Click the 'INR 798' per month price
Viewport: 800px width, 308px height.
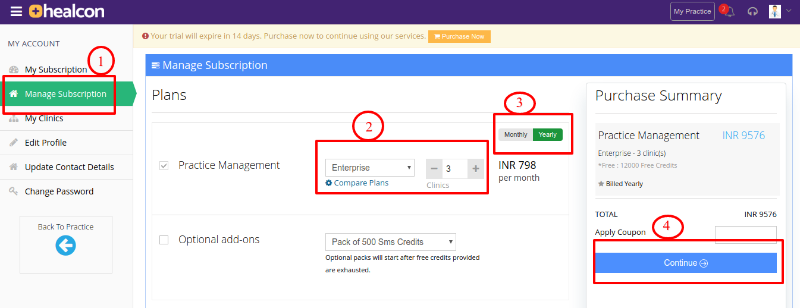tap(517, 165)
